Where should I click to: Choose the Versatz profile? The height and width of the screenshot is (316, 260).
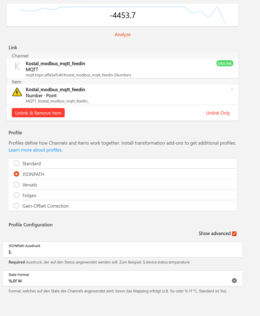point(16,184)
